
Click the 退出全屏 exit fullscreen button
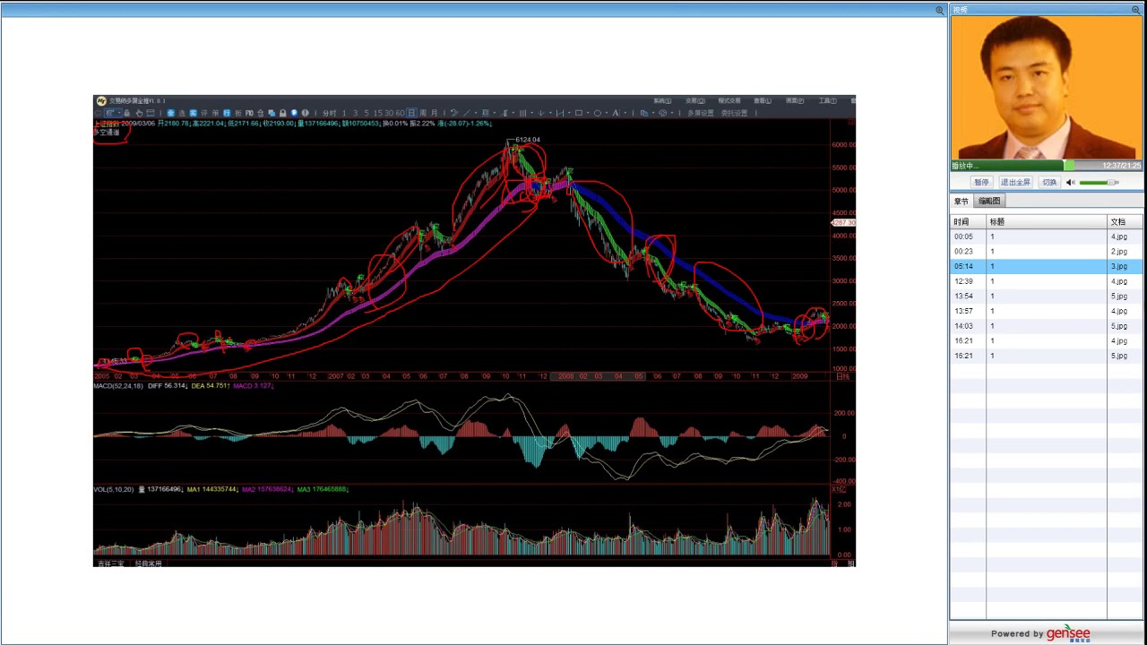point(1015,182)
